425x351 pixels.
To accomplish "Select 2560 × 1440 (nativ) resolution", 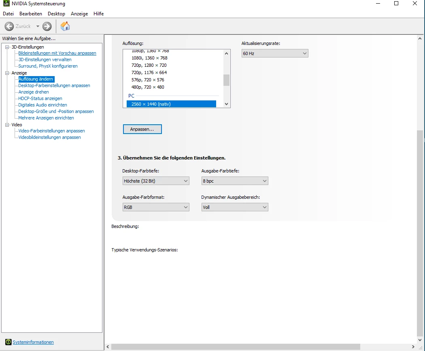I will click(171, 104).
